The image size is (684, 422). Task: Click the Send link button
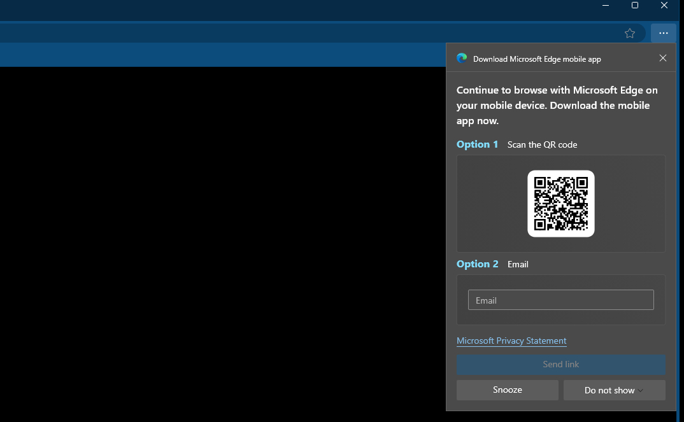(x=561, y=365)
